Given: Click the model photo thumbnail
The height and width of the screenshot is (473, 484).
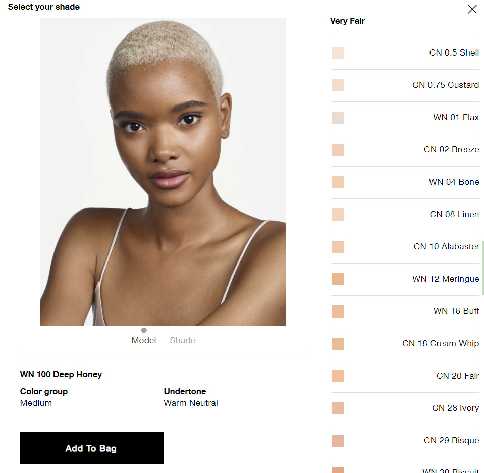Looking at the screenshot, I should pos(163,171).
